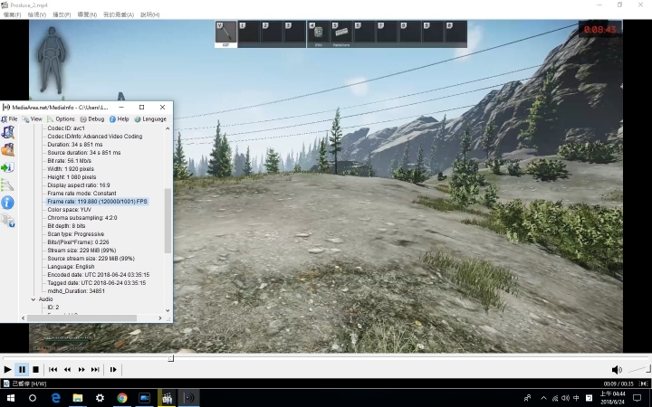Open MediaInfo File menu
This screenshot has width=652, height=407.
(x=9, y=118)
